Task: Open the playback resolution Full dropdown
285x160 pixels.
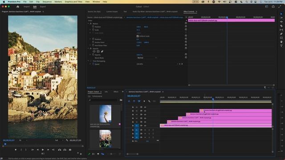Action: pyautogui.click(x=59, y=140)
